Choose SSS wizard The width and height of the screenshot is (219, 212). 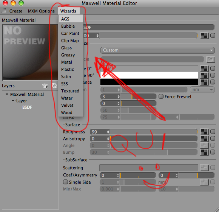pos(71,84)
